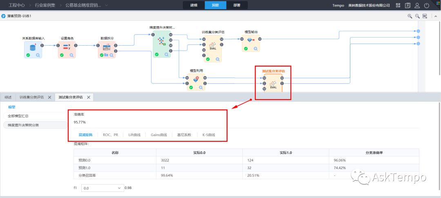This screenshot has width=441, height=198.
Task: Close the 训练集分类评估 results tab
Action: (49, 97)
